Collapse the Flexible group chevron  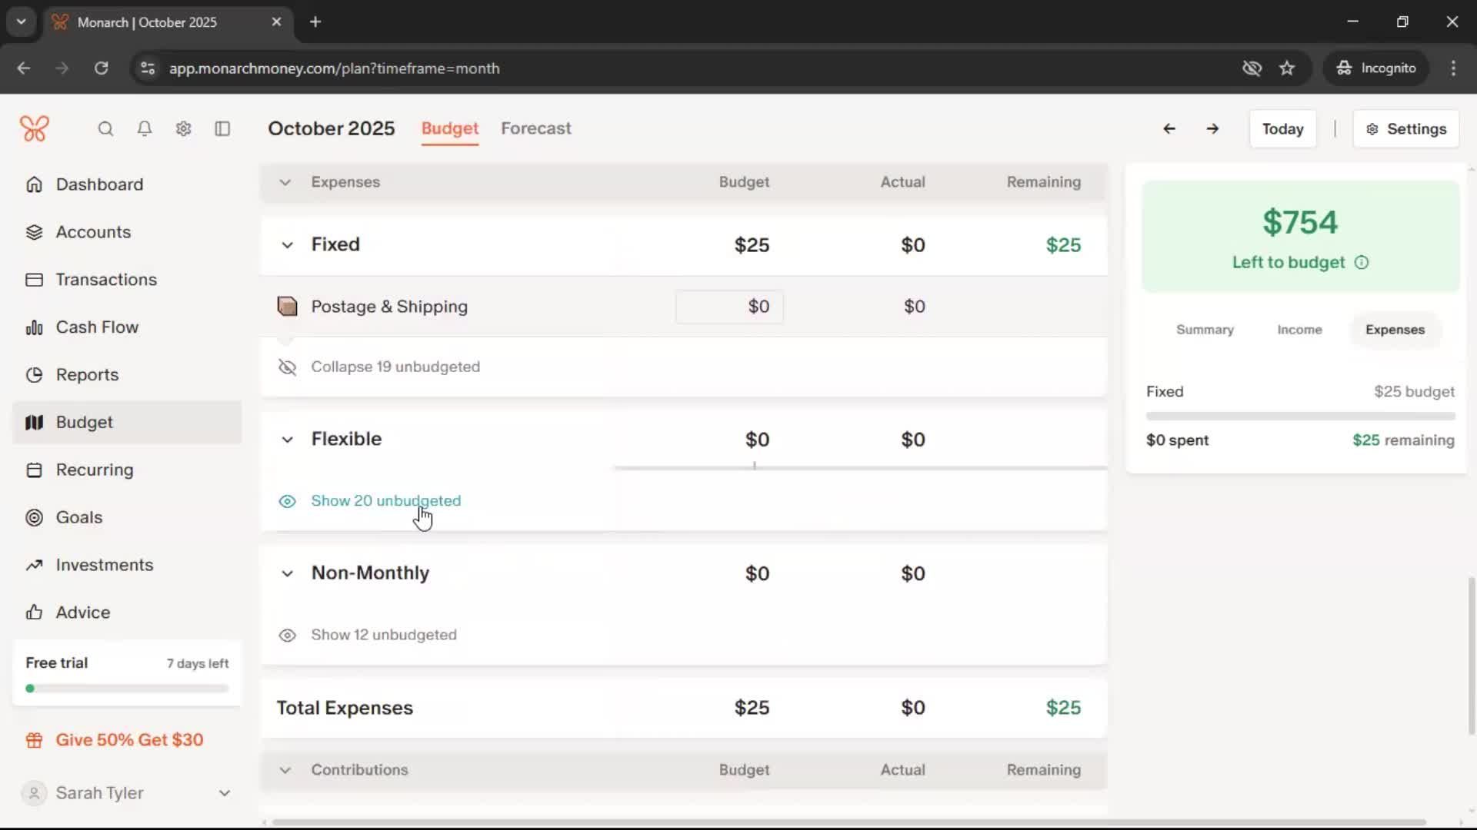pos(287,440)
